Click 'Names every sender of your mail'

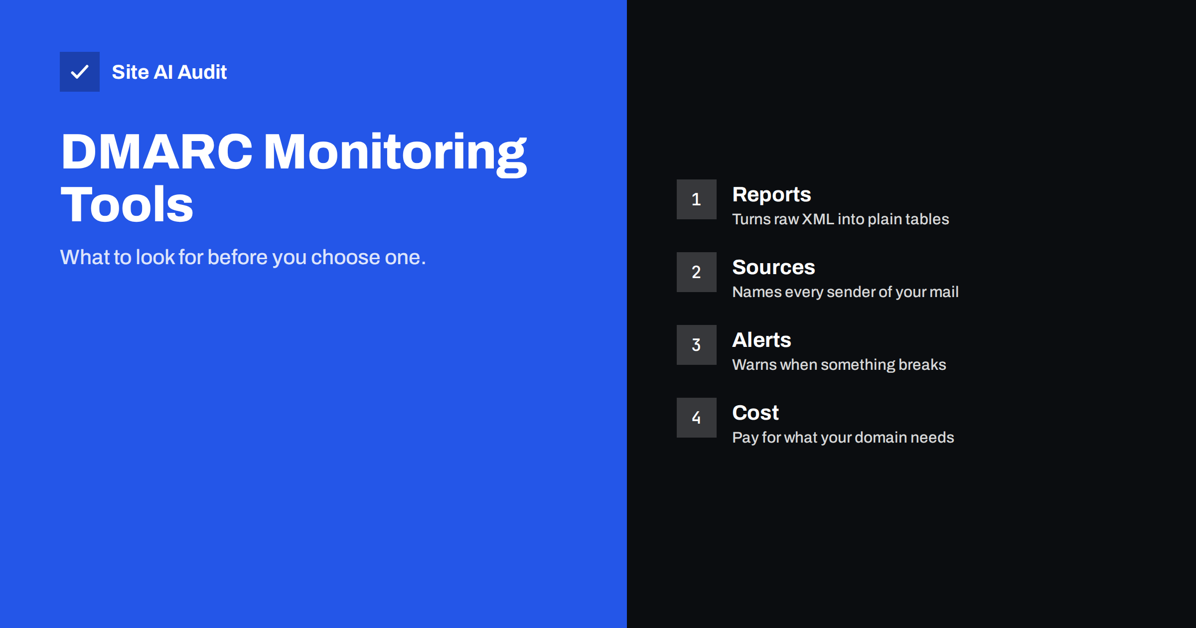[x=846, y=292]
